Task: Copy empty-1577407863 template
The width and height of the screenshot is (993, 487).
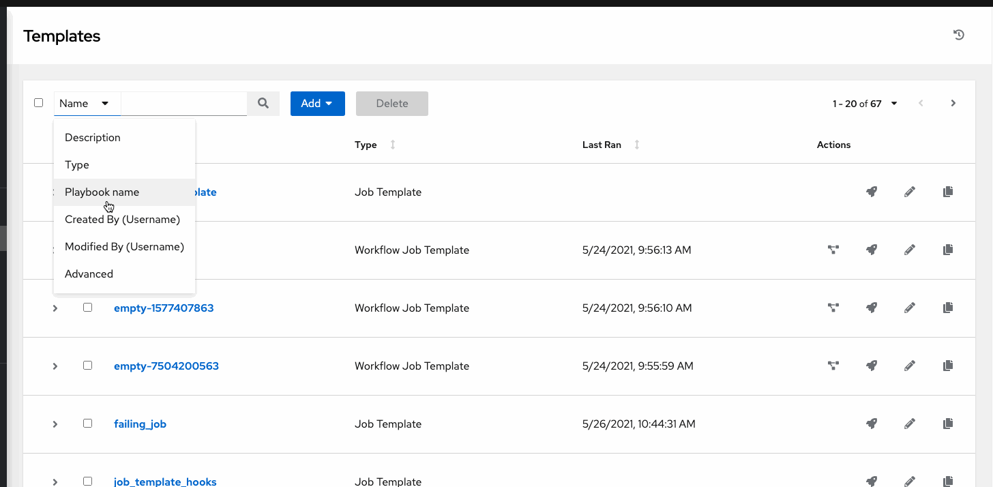Action: coord(947,308)
